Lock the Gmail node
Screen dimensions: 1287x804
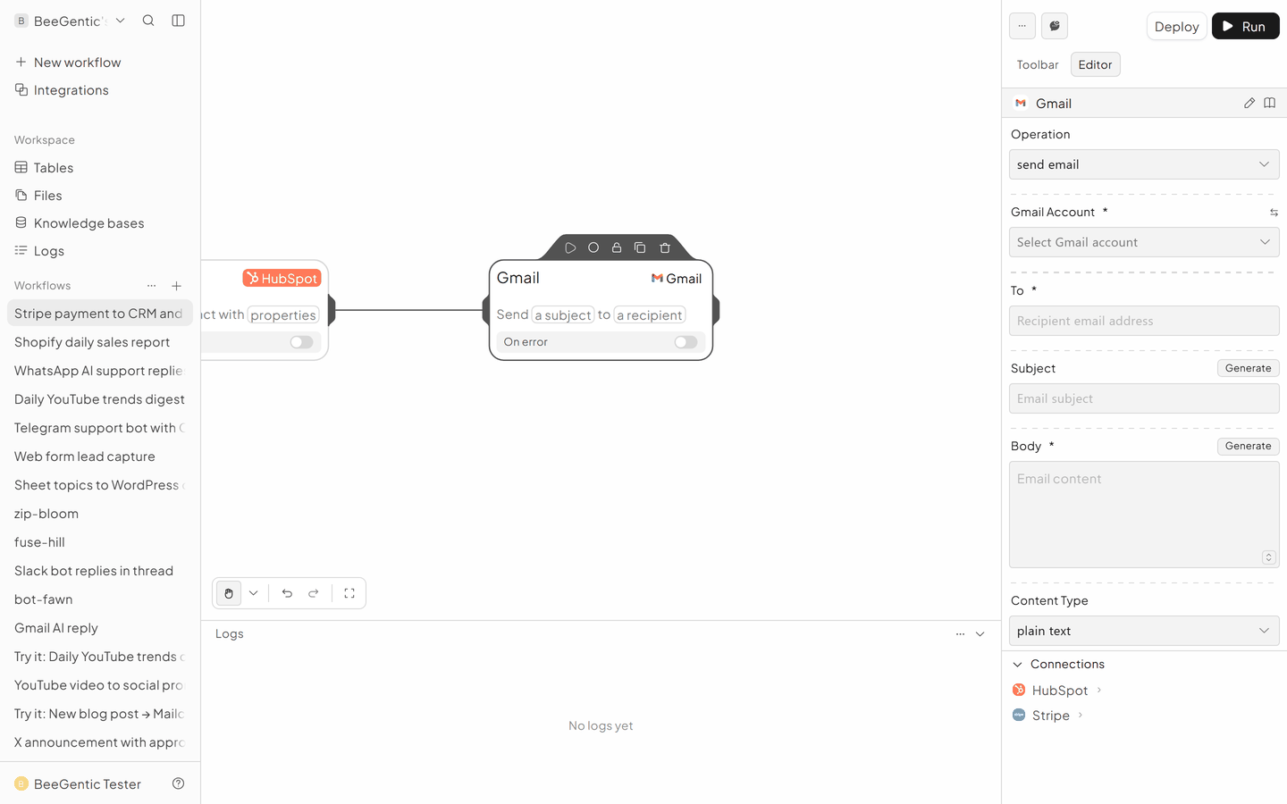pos(617,247)
